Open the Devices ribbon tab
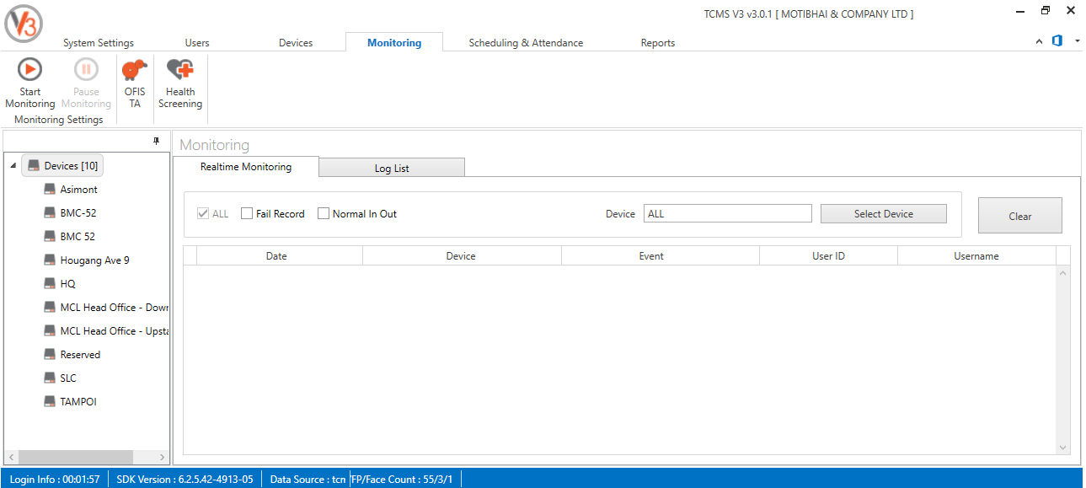 pos(296,43)
